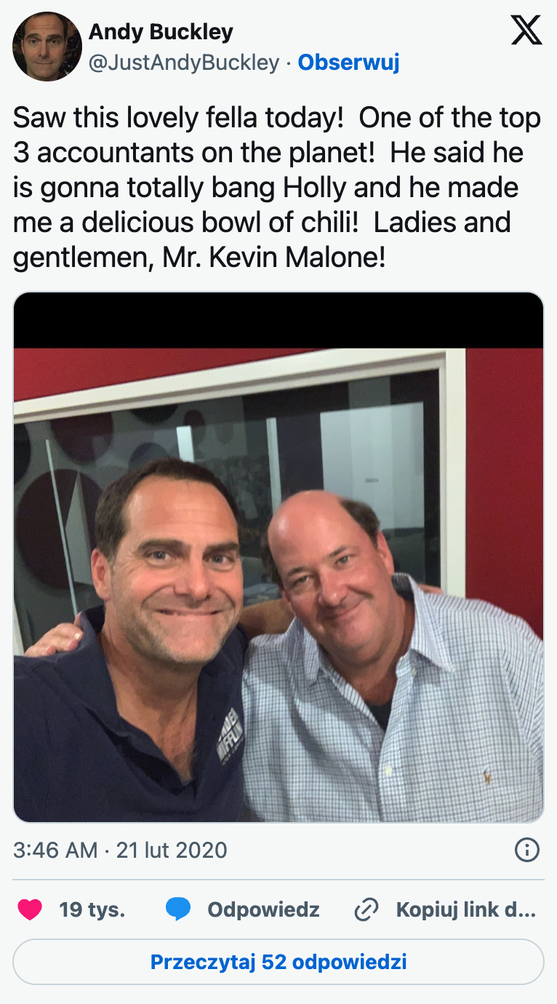Click the 21 lut 2020 date text
Image resolution: width=557 pixels, height=1004 pixels.
click(x=172, y=850)
